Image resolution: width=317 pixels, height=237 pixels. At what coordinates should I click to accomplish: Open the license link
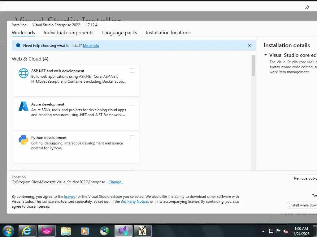[x=70, y=197]
